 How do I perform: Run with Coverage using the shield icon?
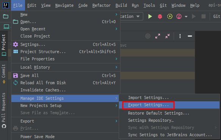[x=170, y=16]
